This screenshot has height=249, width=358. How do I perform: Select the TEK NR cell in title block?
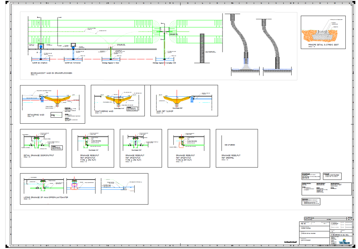point(314,224)
